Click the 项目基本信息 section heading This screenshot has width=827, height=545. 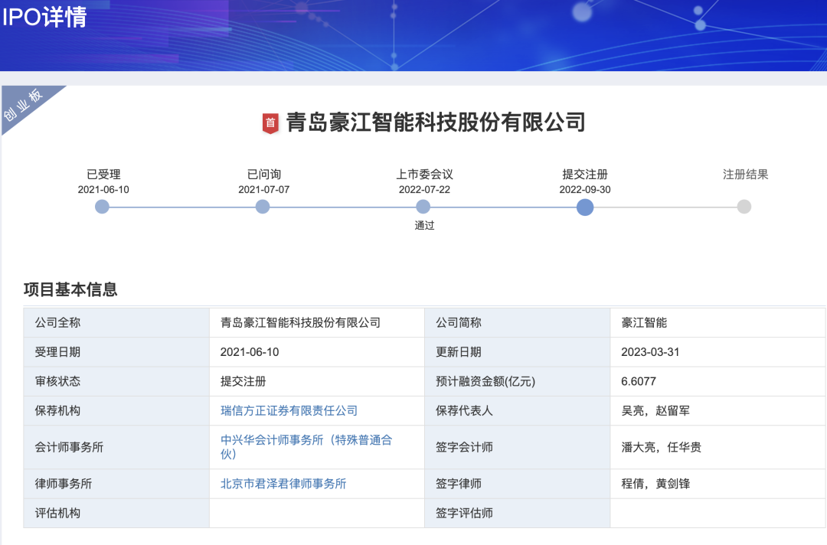point(70,289)
